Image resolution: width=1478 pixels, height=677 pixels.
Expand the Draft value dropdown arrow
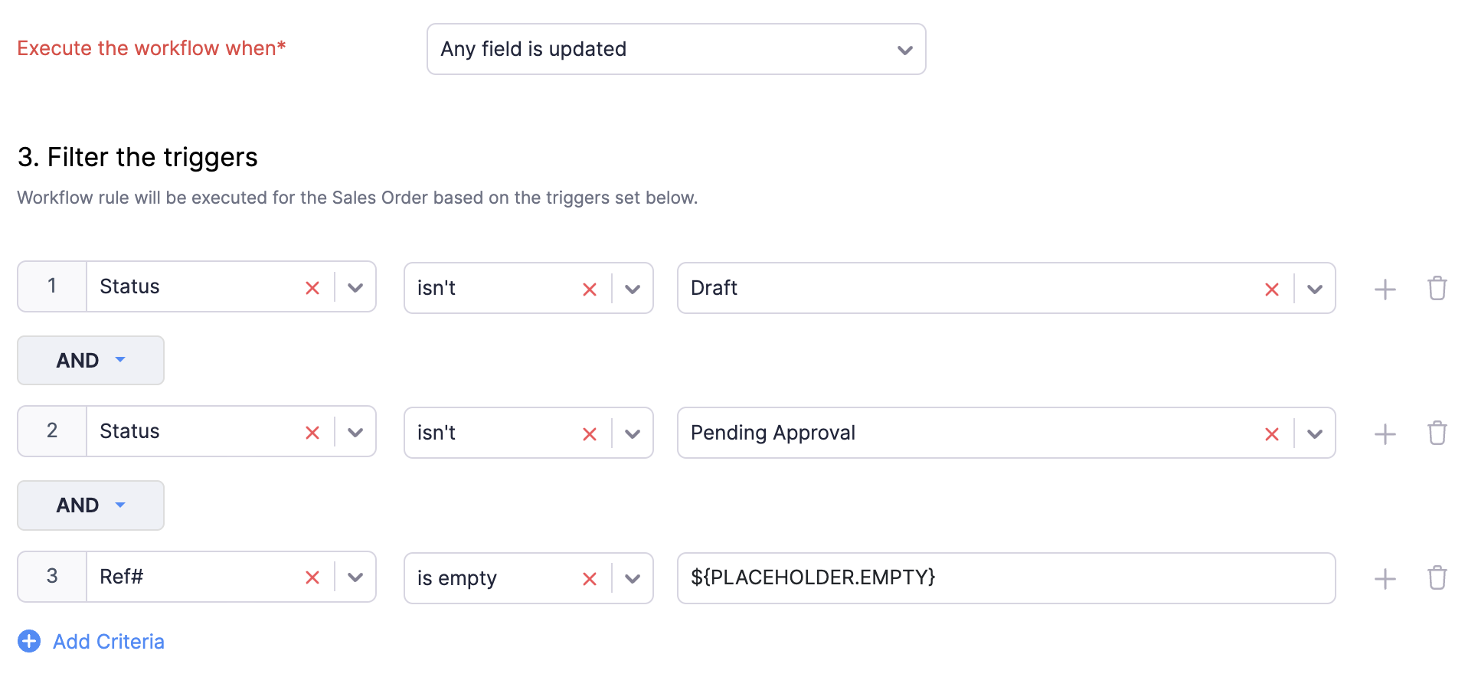pyautogui.click(x=1315, y=289)
